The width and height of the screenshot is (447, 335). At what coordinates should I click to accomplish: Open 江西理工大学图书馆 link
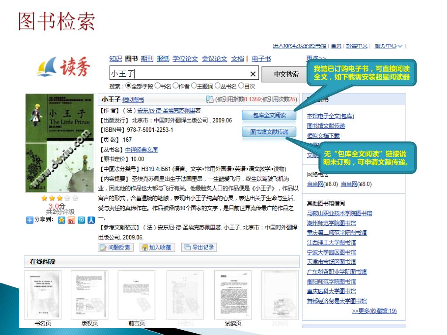(x=331, y=243)
